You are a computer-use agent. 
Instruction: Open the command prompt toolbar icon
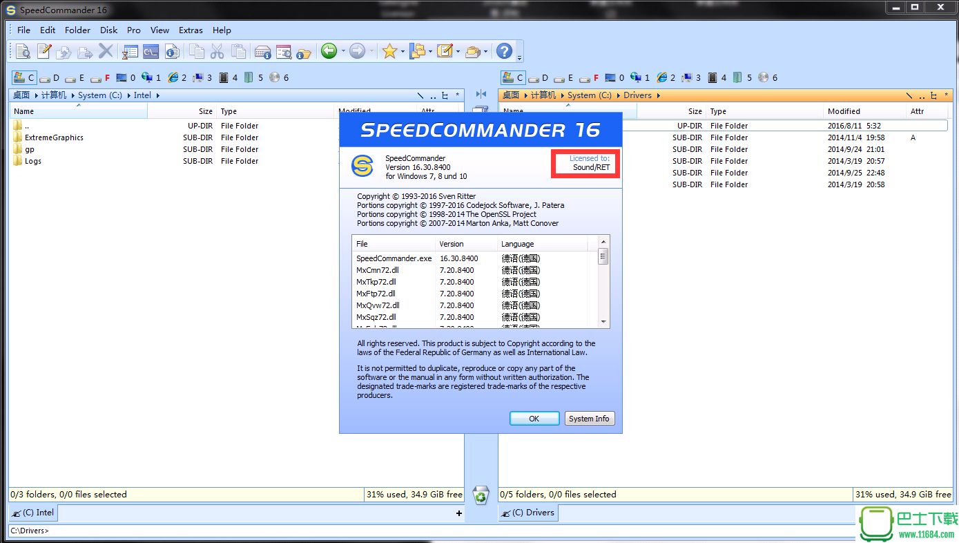click(151, 50)
